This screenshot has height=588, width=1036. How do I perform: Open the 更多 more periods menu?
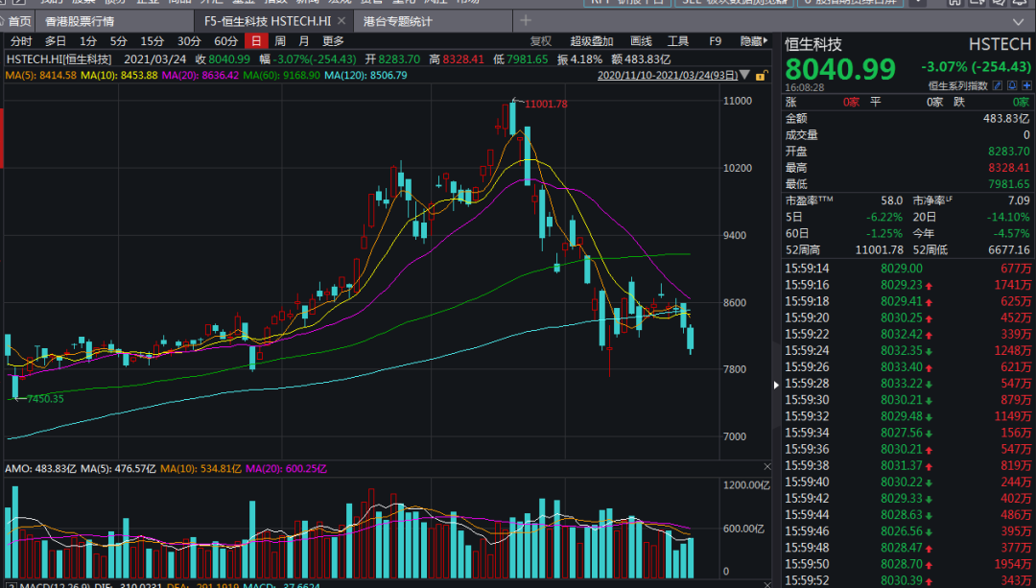[333, 41]
